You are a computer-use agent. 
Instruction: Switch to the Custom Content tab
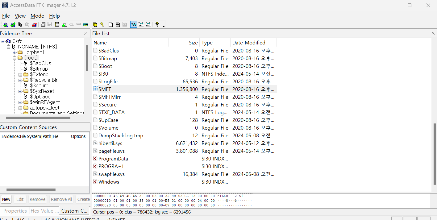tap(74, 211)
